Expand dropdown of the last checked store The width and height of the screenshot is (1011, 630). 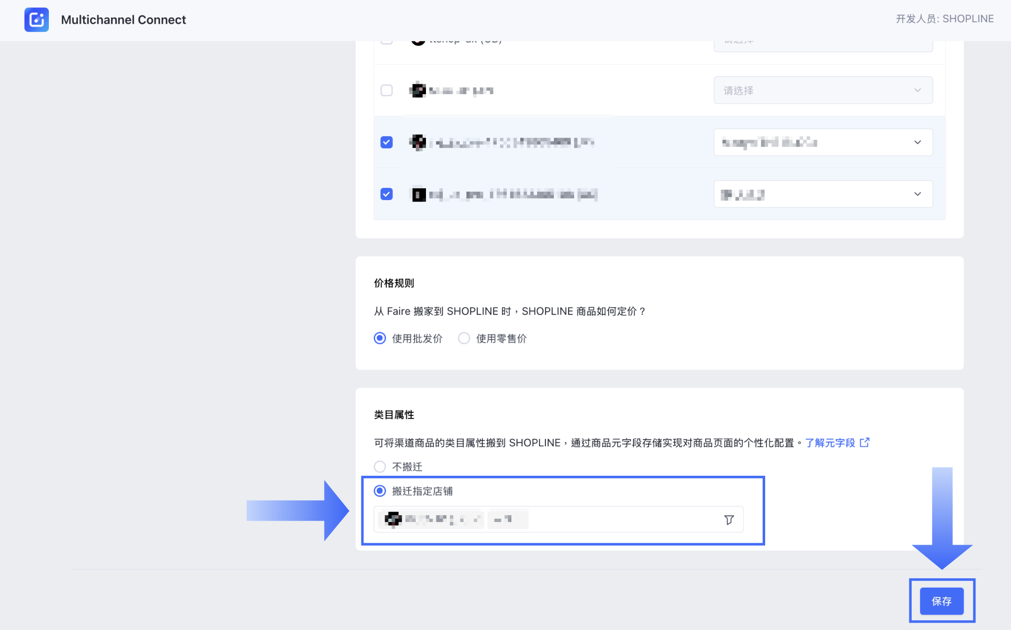822,194
